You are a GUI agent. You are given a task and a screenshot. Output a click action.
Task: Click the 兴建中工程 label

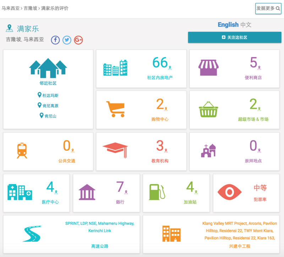pos(240,246)
